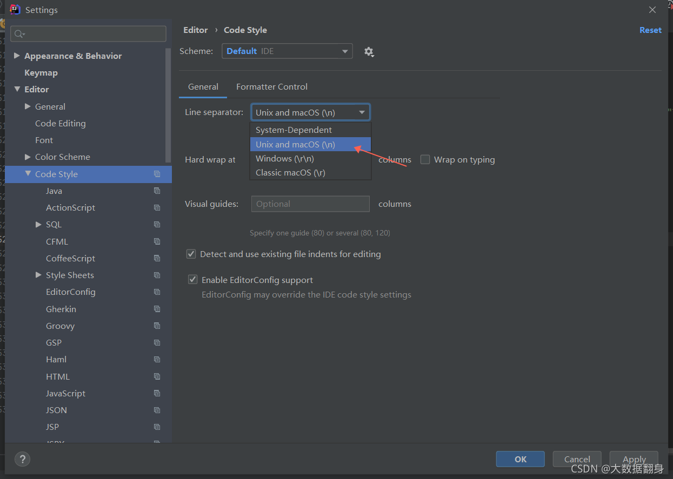Focus the Visual guides input field
The width and height of the screenshot is (673, 479).
310,204
